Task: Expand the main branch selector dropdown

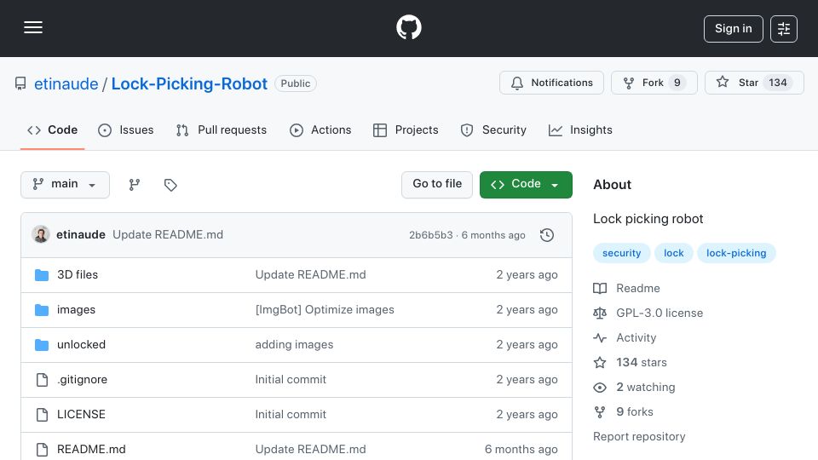Action: pyautogui.click(x=66, y=185)
